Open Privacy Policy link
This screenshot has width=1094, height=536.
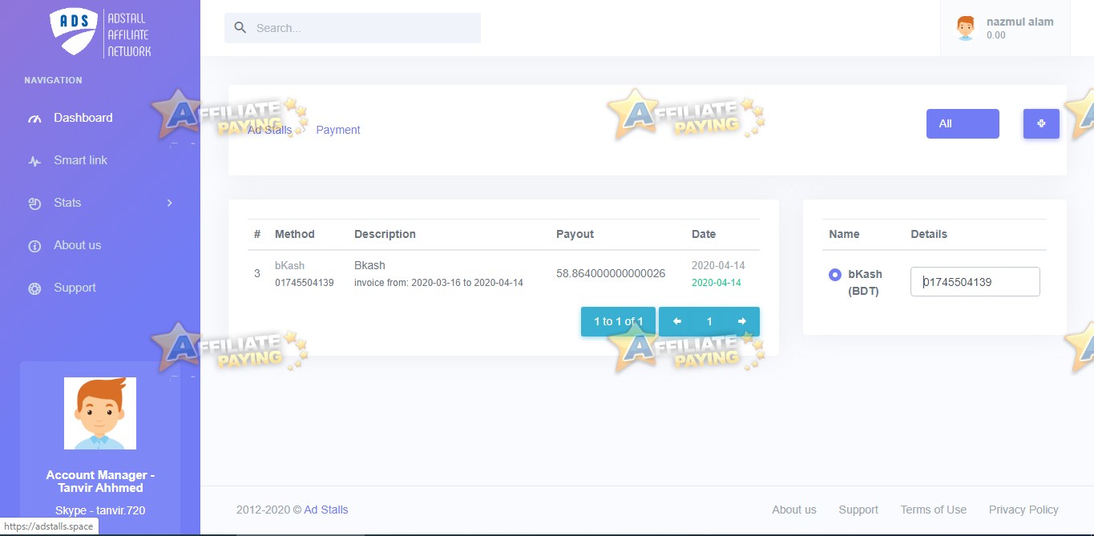(1023, 510)
